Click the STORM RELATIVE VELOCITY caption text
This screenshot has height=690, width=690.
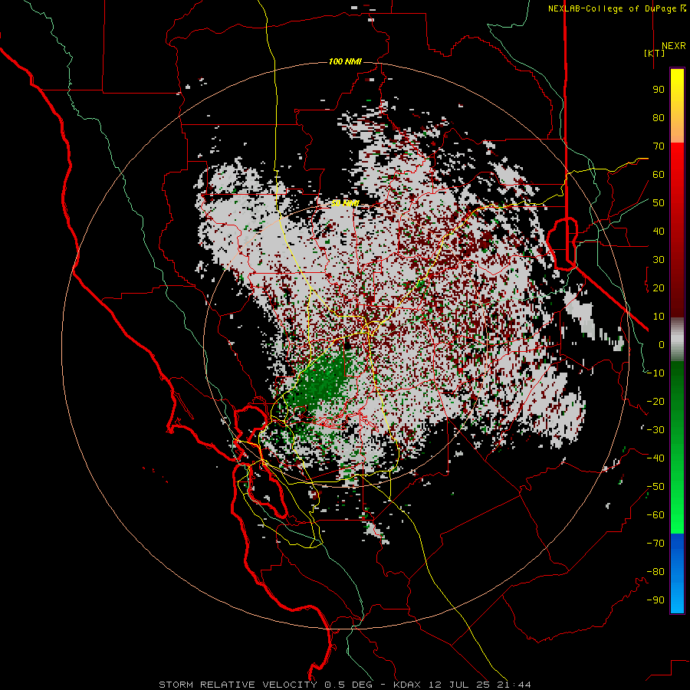coord(238,685)
